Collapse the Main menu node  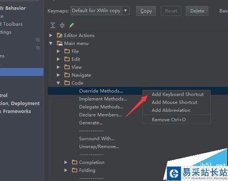click(x=51, y=43)
